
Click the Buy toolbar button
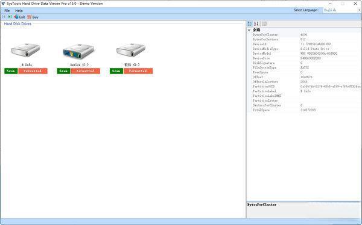tap(33, 17)
